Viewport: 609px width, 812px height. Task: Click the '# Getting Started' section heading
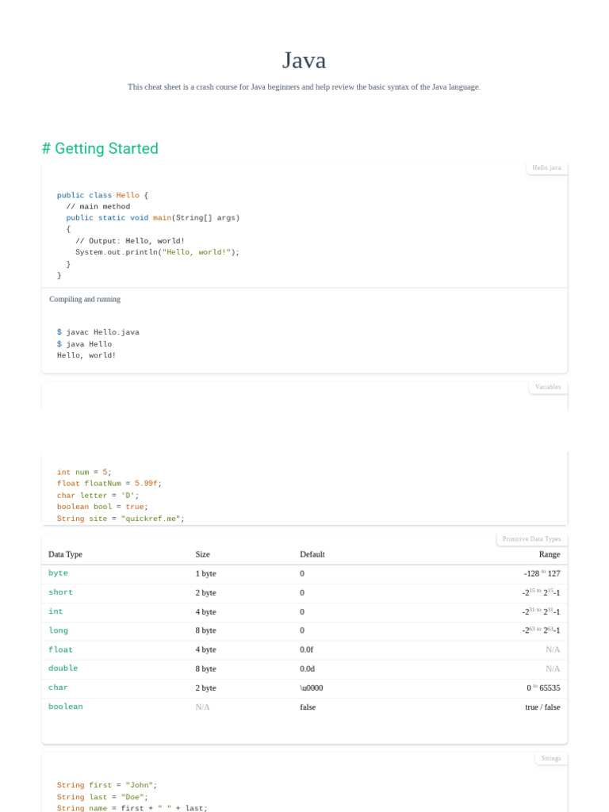[x=100, y=148]
